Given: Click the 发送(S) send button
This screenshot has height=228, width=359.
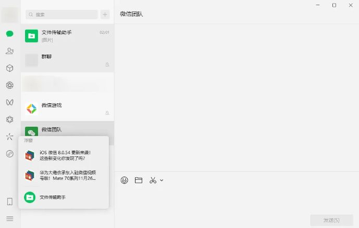Looking at the screenshot, I should click(x=331, y=220).
